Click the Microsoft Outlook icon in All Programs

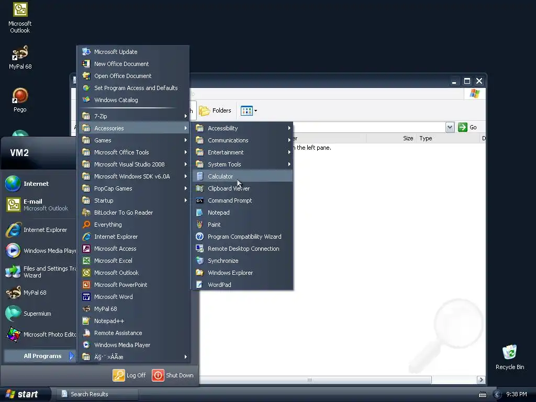click(86, 273)
